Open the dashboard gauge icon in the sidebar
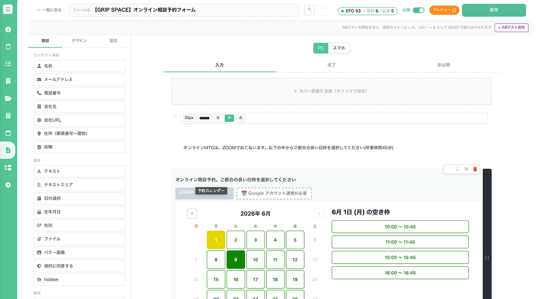 8,30
